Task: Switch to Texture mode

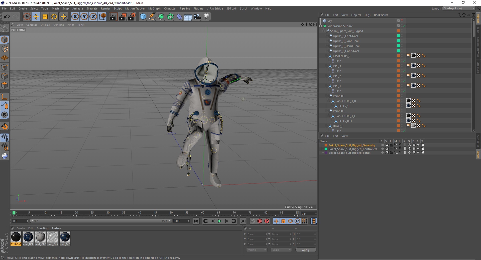Action: point(5,49)
